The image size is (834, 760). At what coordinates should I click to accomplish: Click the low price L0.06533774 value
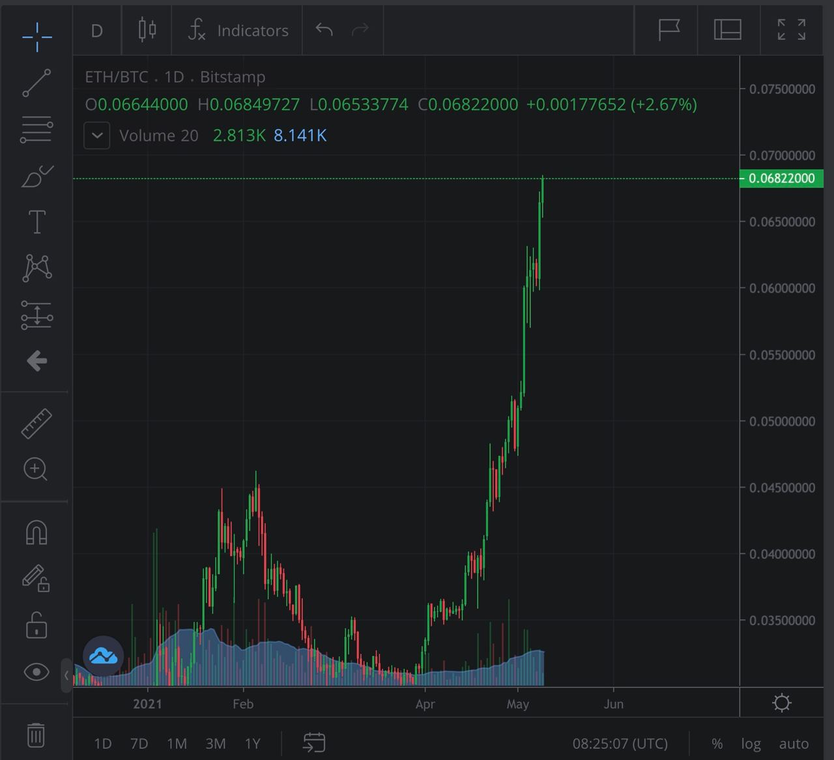pyautogui.click(x=359, y=105)
